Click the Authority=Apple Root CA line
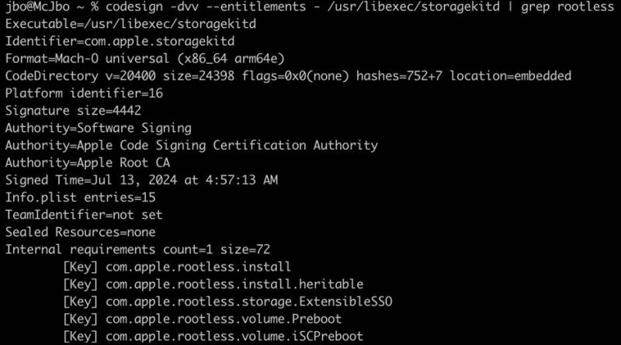 coord(88,163)
